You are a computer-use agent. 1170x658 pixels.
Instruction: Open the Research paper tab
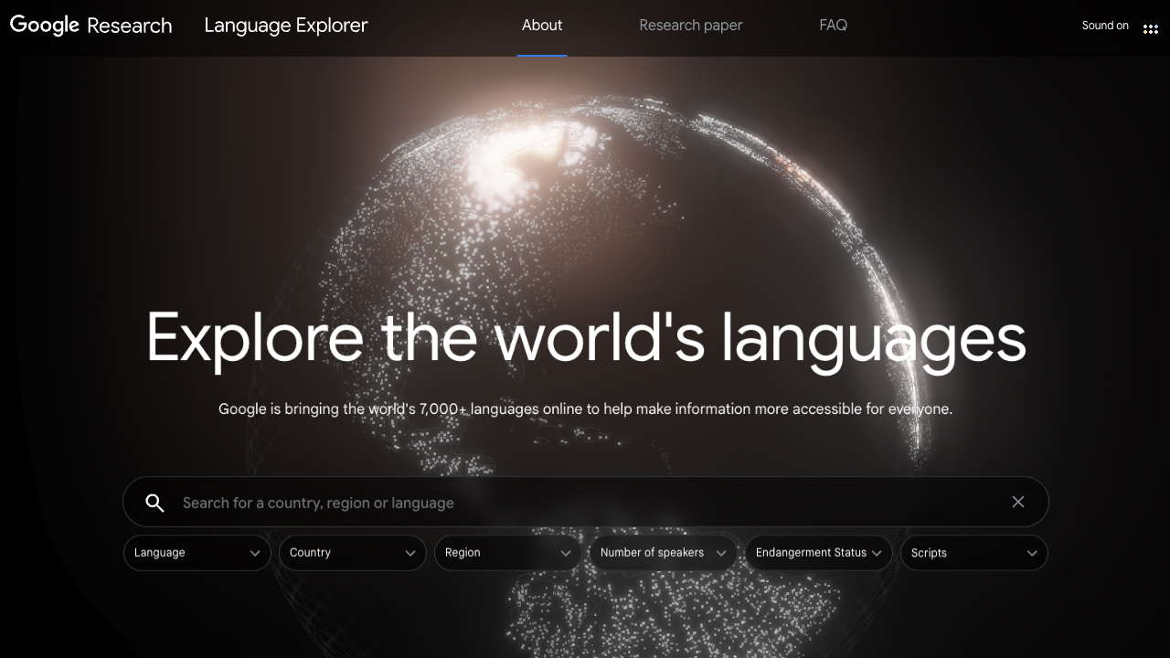[x=691, y=26]
